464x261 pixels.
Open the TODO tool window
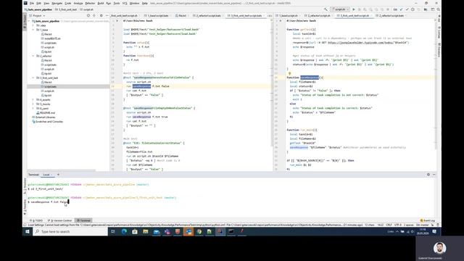[x=36, y=220]
